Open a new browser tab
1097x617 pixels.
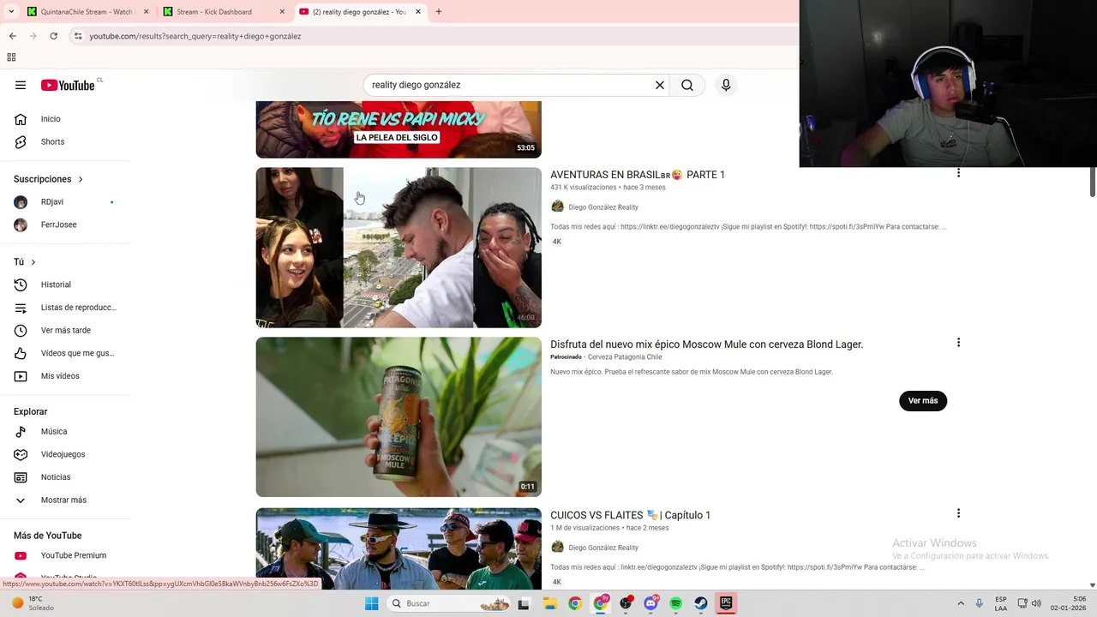tap(439, 12)
